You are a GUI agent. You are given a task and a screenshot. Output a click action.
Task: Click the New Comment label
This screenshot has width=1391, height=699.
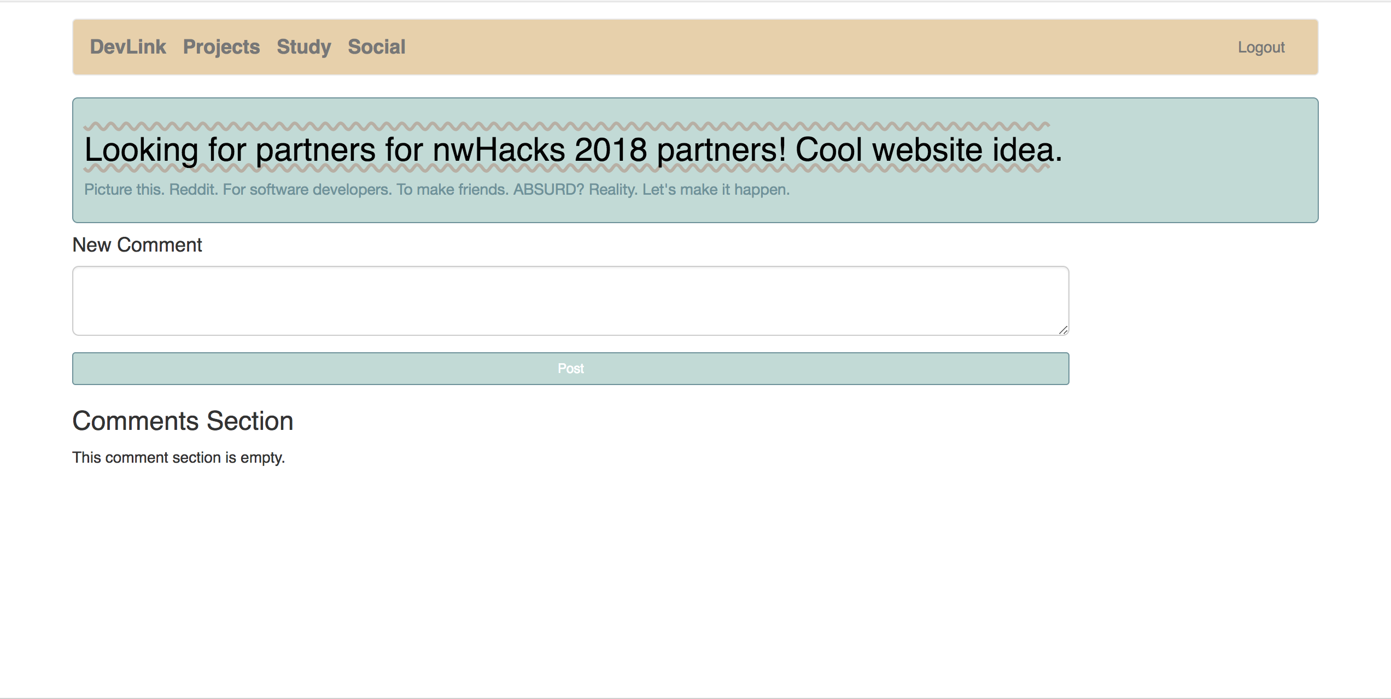tap(137, 245)
